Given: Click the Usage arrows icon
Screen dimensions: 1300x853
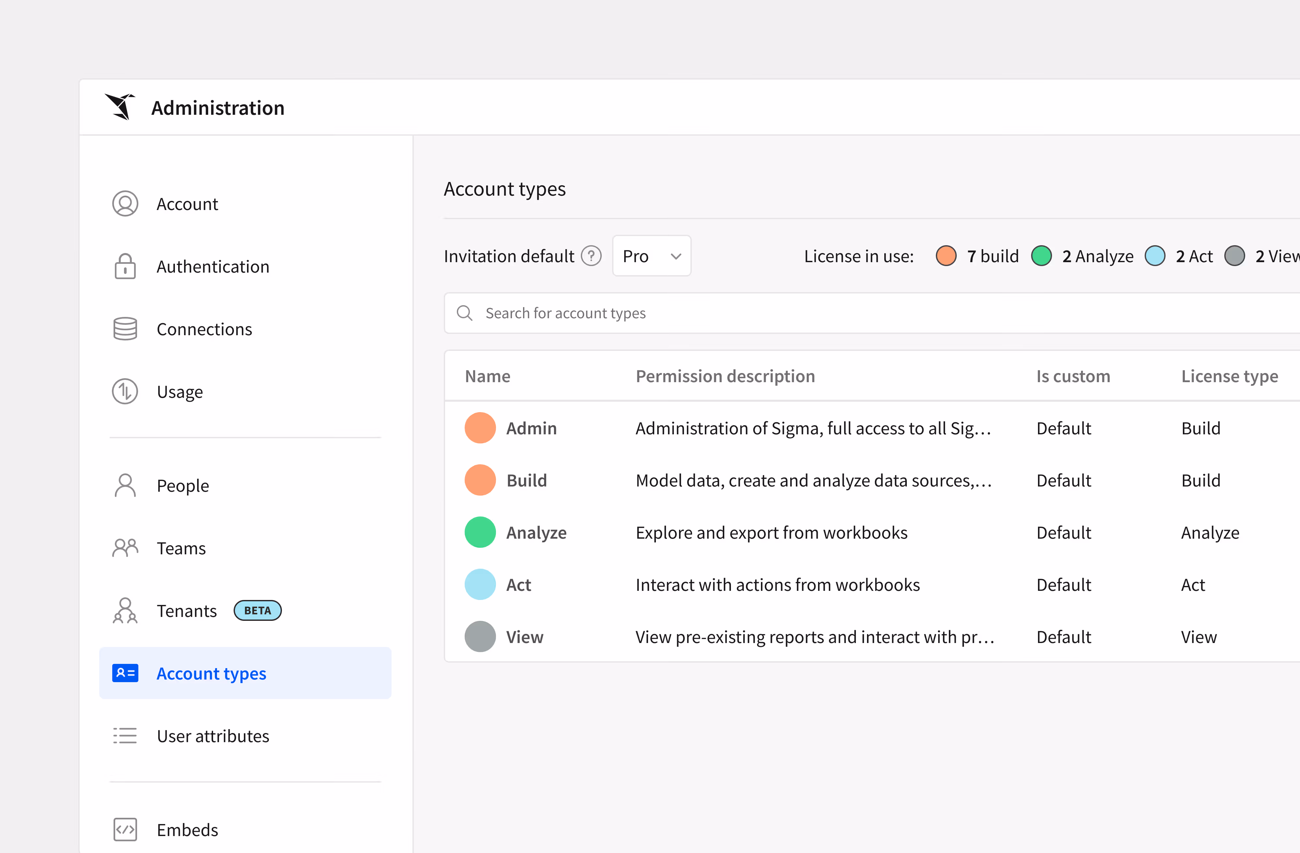Looking at the screenshot, I should 125,391.
